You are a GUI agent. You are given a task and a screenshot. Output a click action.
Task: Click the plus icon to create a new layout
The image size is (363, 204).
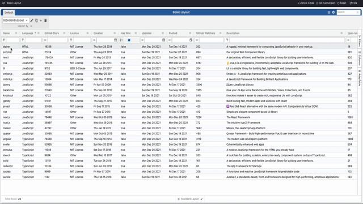pos(41,20)
